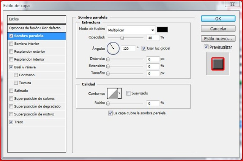Click the Ángulo dial control

tap(113, 49)
